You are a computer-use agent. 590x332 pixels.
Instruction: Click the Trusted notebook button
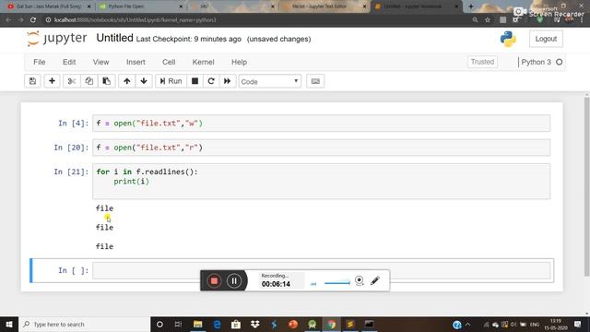pyautogui.click(x=482, y=62)
